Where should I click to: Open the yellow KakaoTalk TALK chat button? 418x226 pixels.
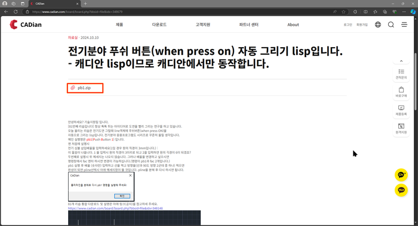click(401, 190)
